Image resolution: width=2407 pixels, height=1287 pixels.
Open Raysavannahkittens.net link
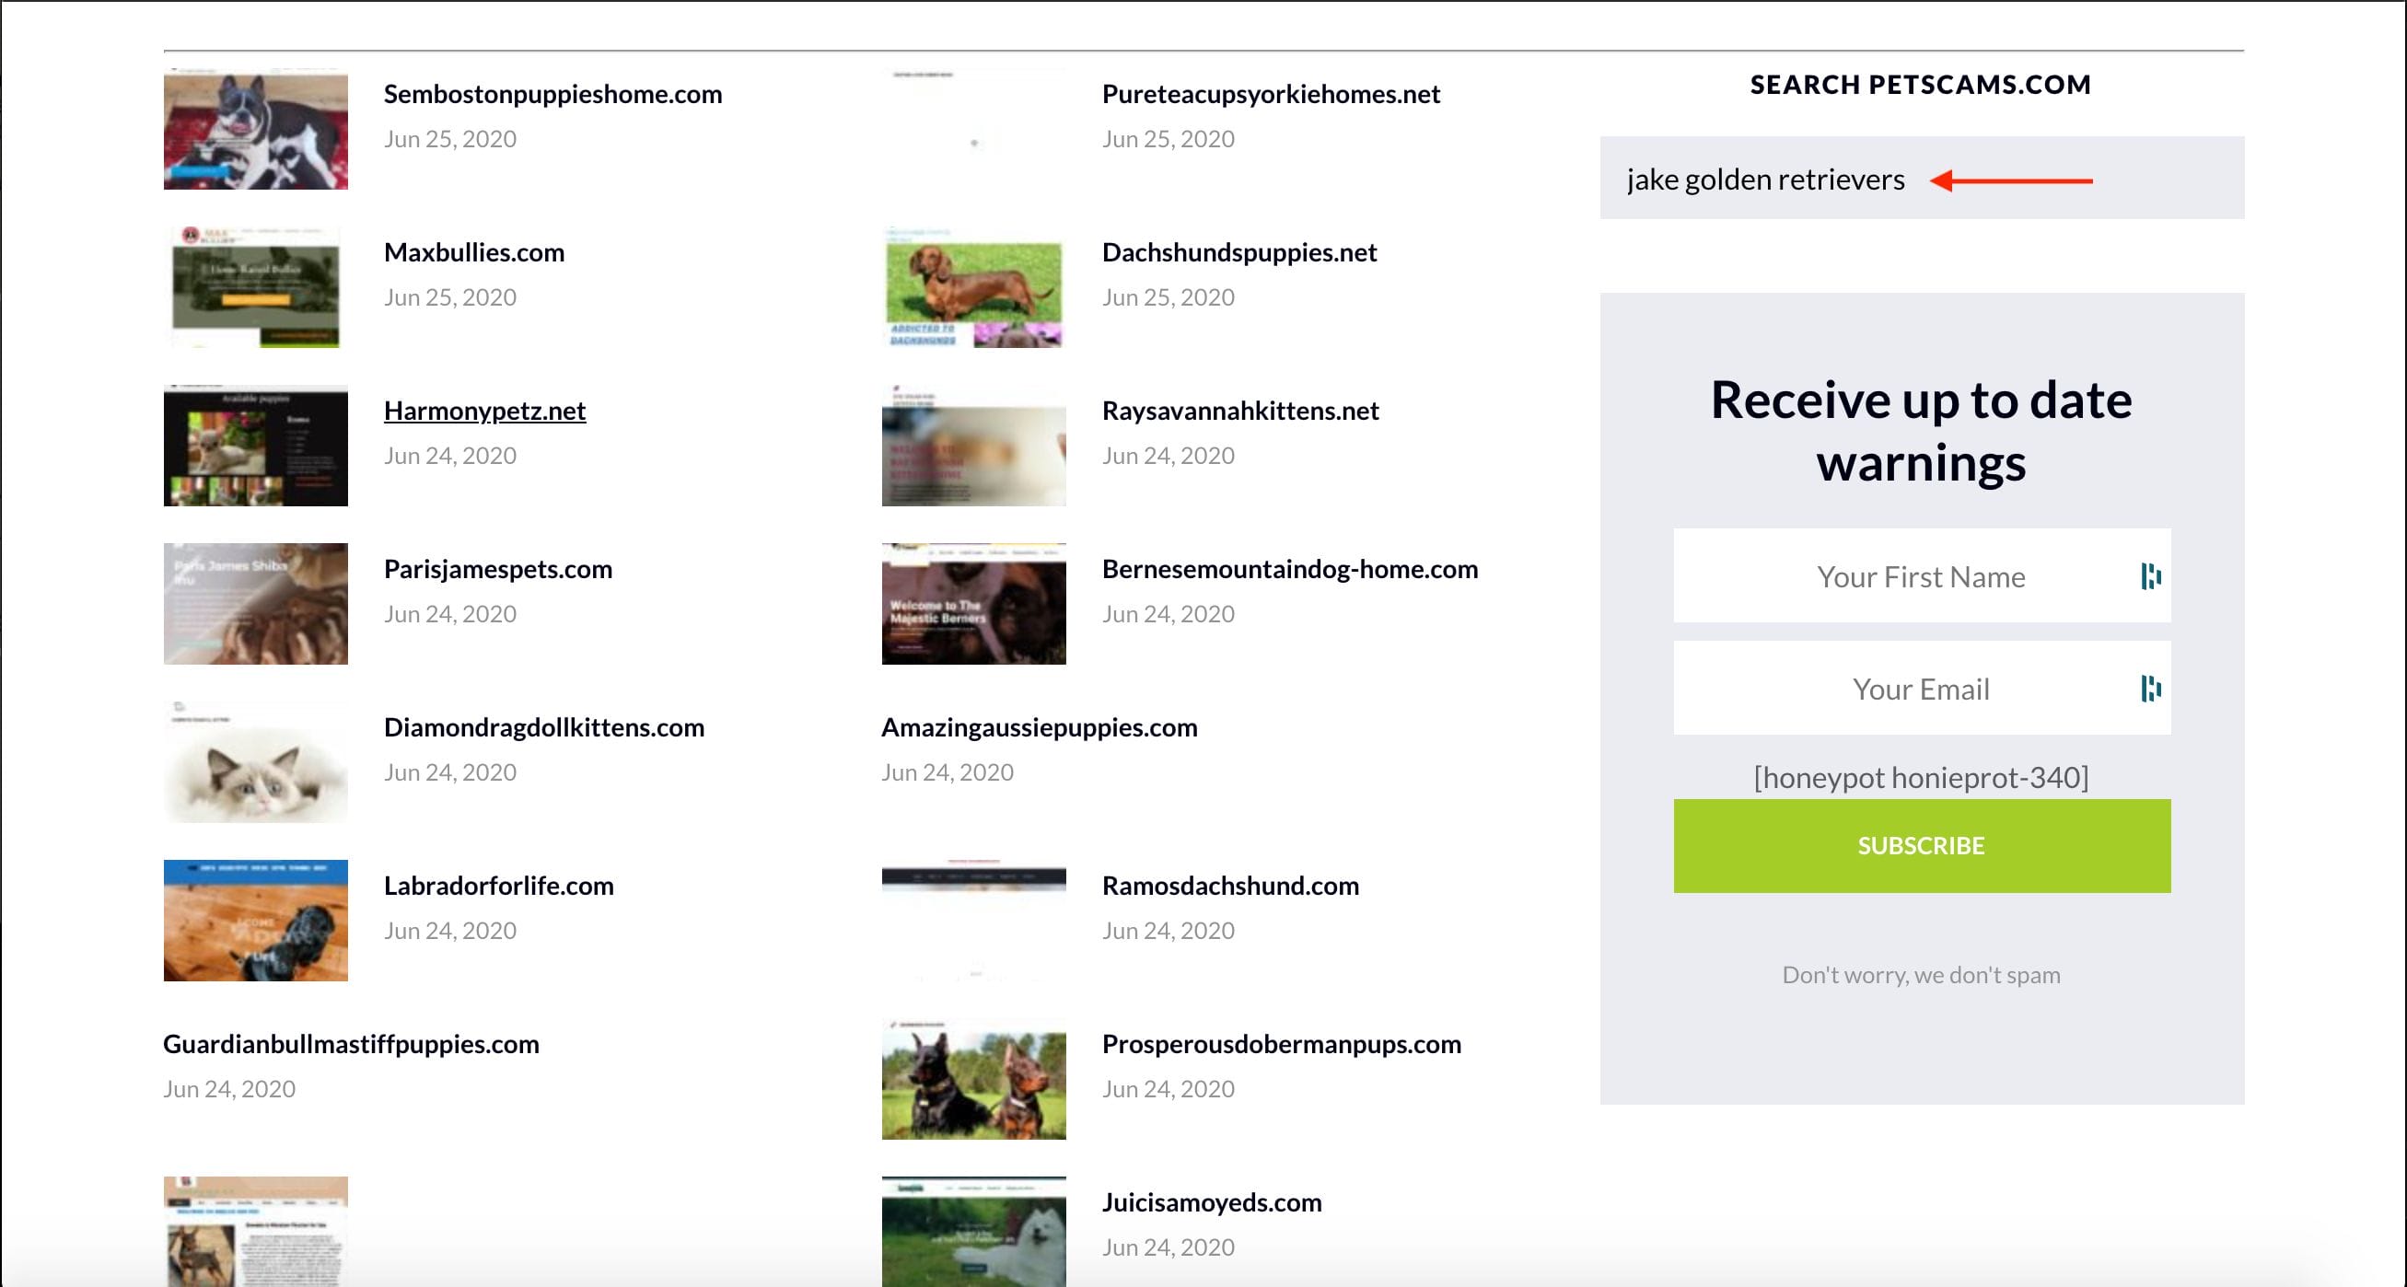coord(1240,410)
